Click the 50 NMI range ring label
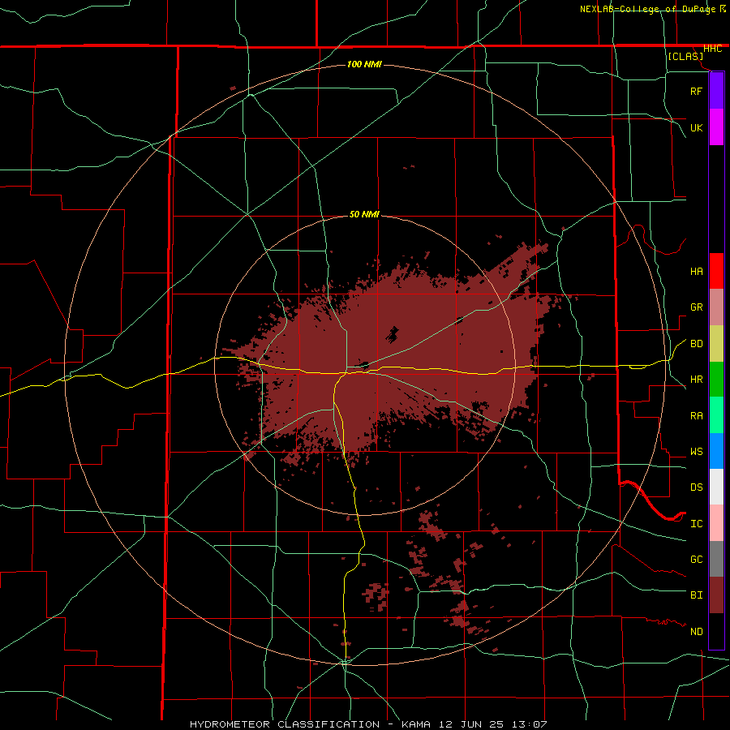The height and width of the screenshot is (730, 730). click(364, 214)
